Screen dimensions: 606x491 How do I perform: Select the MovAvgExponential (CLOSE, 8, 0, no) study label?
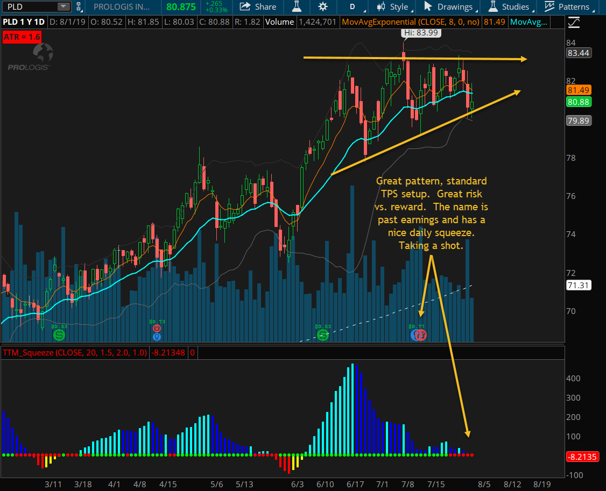[x=411, y=22]
